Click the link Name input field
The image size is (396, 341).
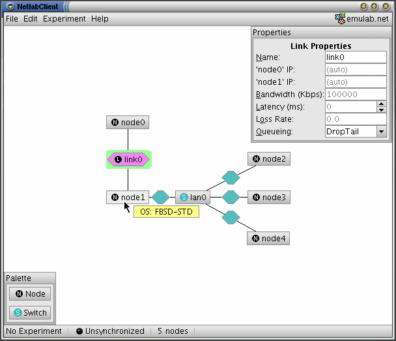356,57
